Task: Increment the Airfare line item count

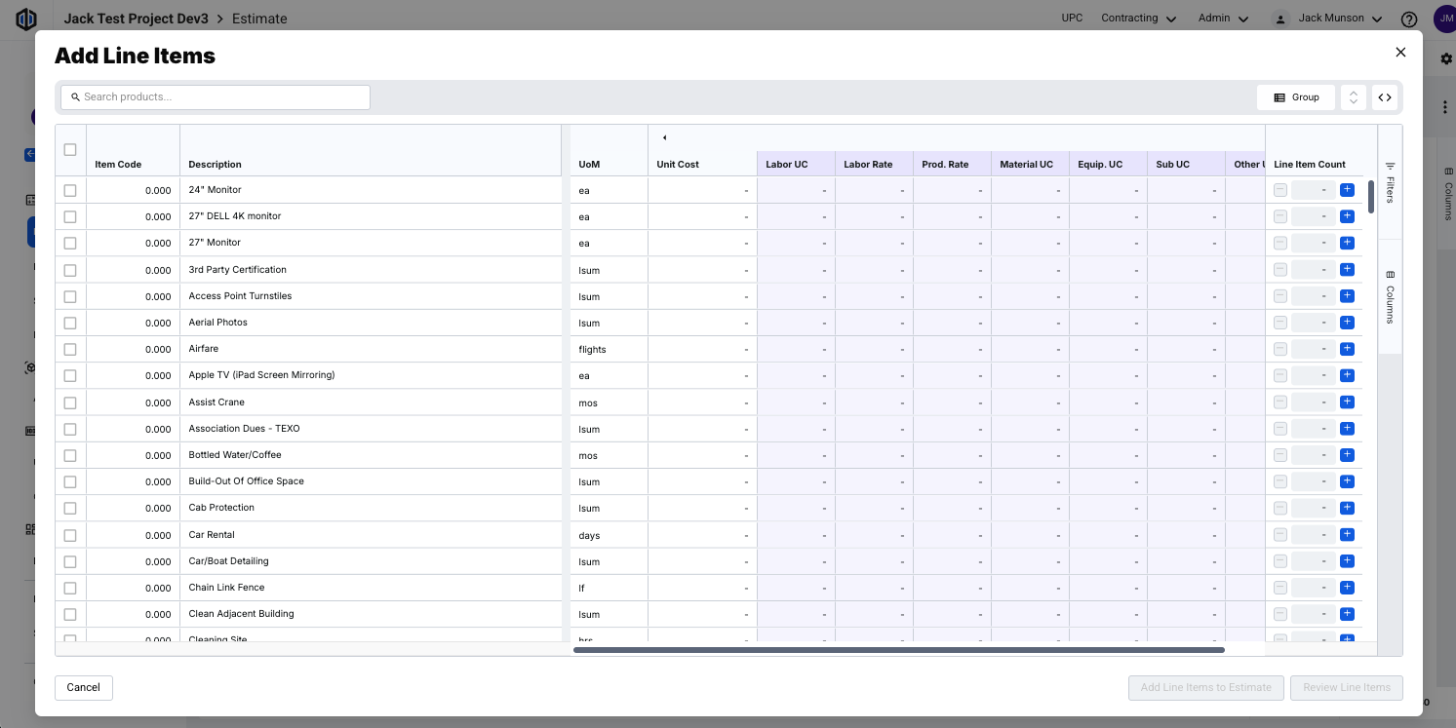Action: pos(1347,349)
